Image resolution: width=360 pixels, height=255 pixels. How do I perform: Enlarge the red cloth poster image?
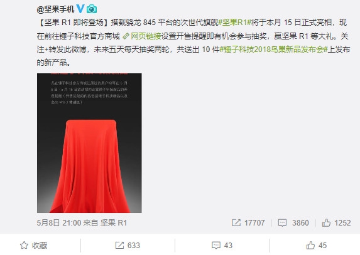89,143
